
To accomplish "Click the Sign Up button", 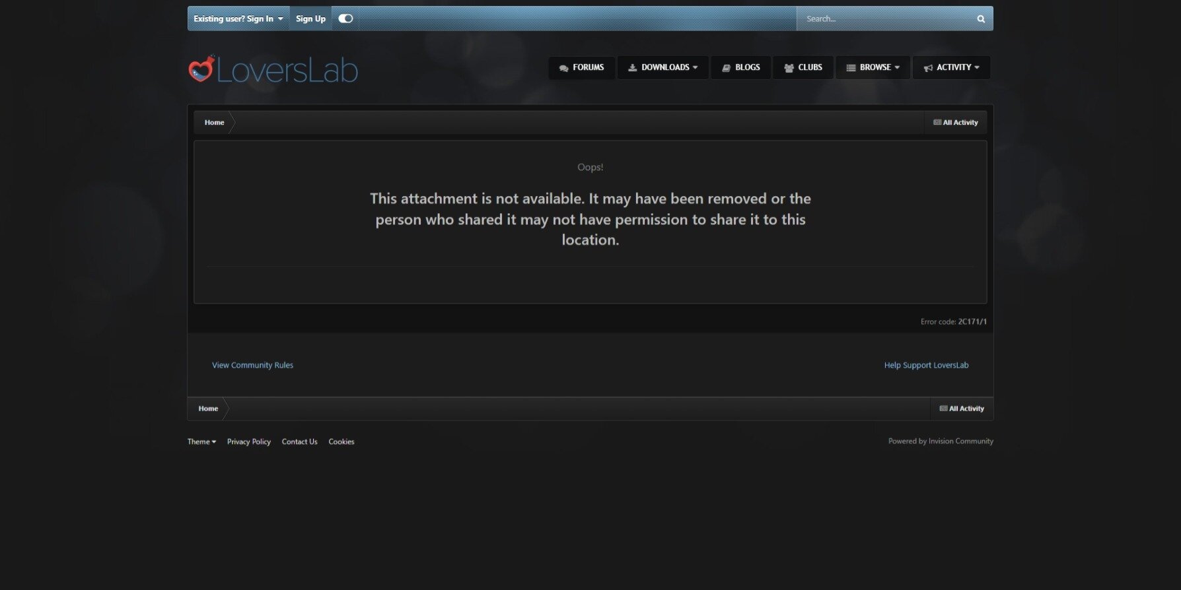I will tap(310, 18).
